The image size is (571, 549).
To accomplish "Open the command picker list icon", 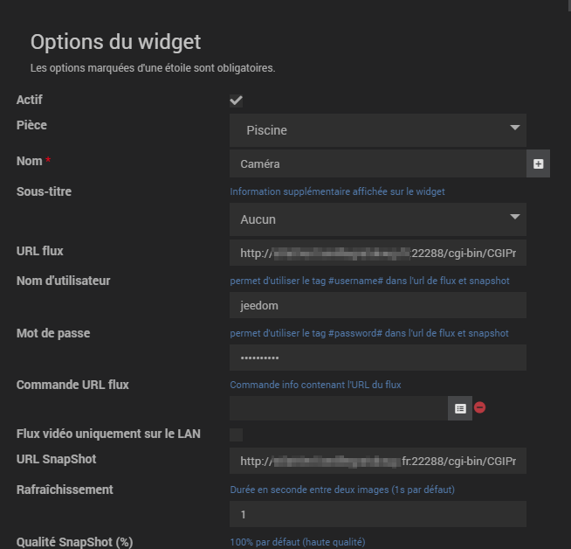I will click(460, 408).
